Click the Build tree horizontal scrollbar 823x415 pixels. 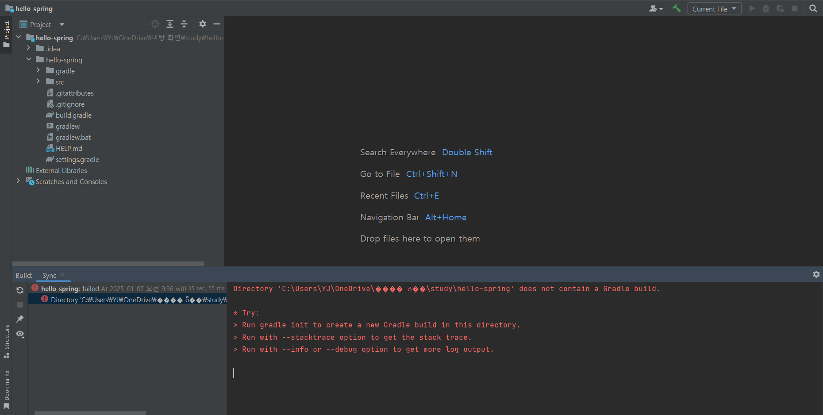90,413
